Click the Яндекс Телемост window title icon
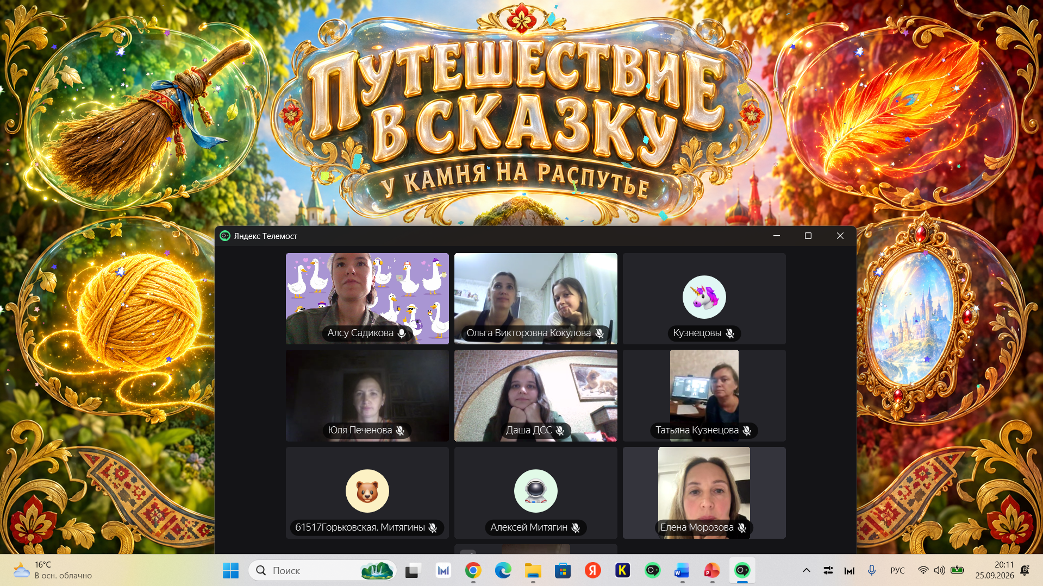 tap(225, 236)
